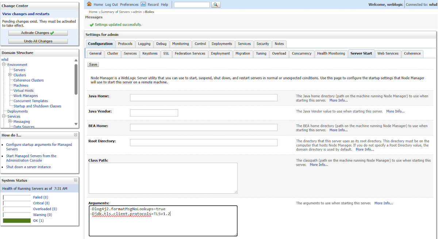The height and width of the screenshot is (239, 438).
Task: Click the search magnifying glass icon
Action: 215,4
